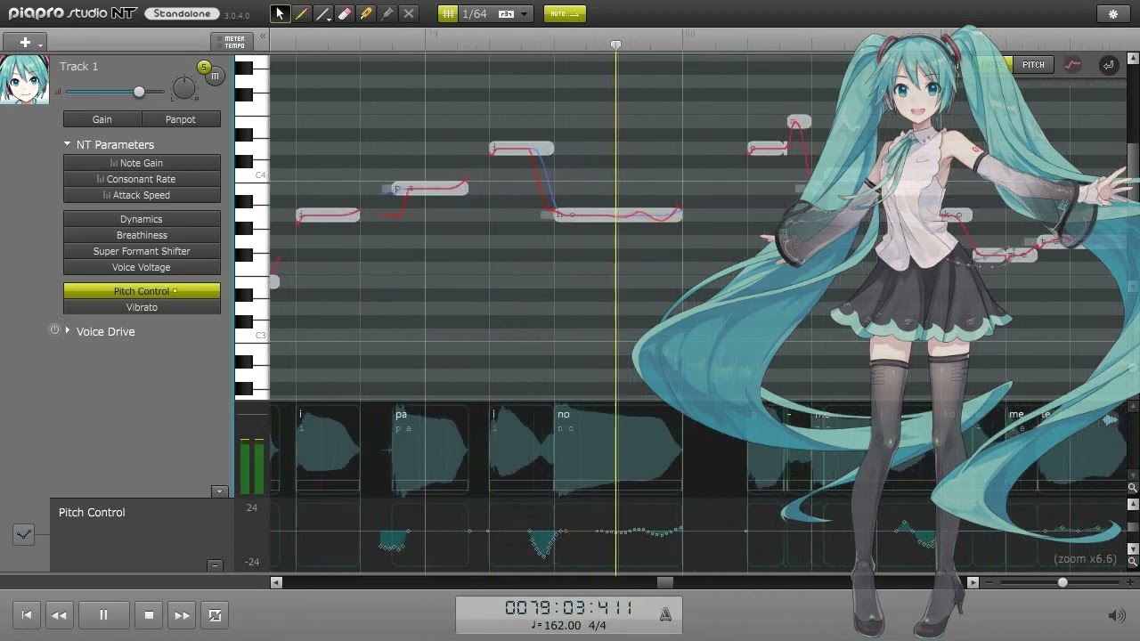Viewport: 1140px width, 641px height.
Task: Open parameter lane dropdown arrow
Action: (x=219, y=491)
